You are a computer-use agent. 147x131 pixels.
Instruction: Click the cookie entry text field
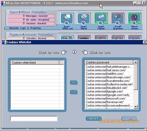34,119
